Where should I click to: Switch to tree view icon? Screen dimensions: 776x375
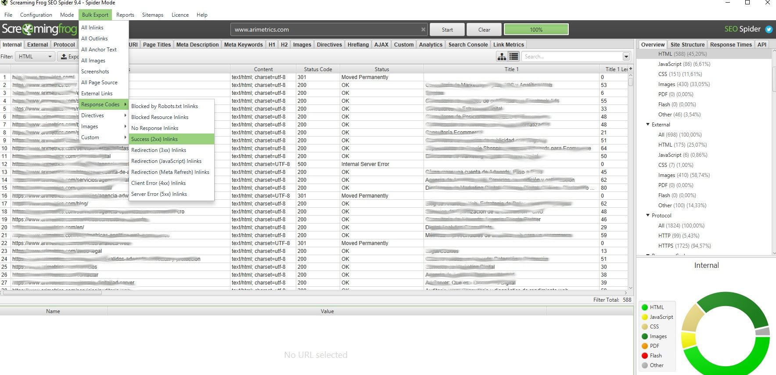click(502, 56)
